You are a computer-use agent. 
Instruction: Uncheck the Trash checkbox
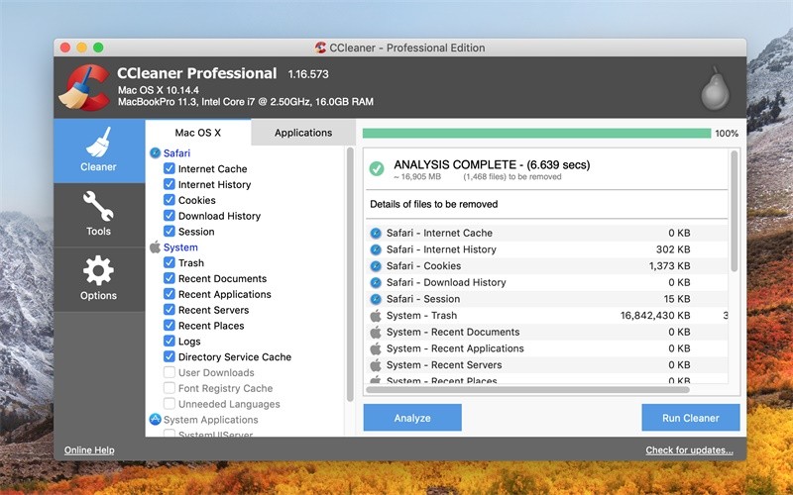(x=170, y=262)
